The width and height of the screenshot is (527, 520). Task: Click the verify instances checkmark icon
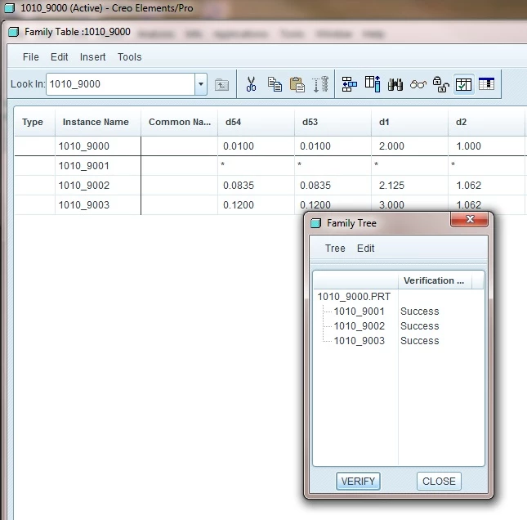[463, 84]
